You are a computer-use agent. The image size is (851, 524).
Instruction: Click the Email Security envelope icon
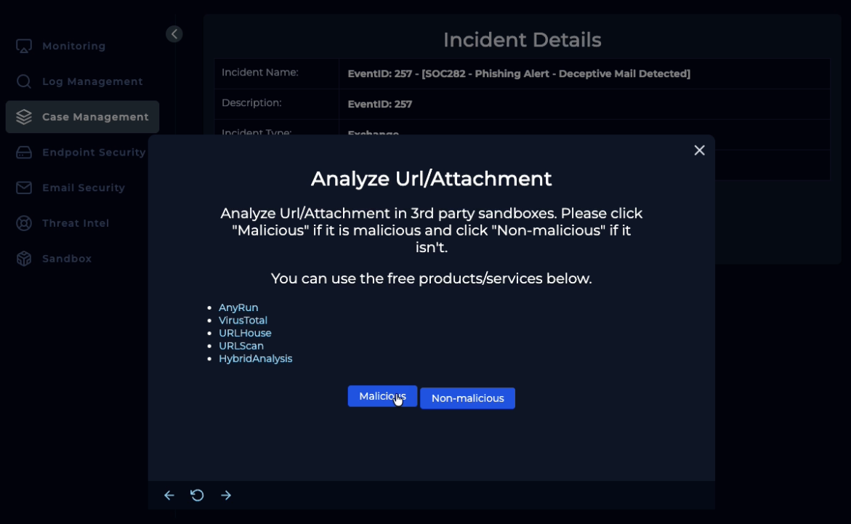[x=24, y=188]
